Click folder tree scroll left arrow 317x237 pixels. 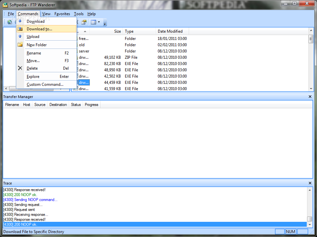(x=6, y=89)
